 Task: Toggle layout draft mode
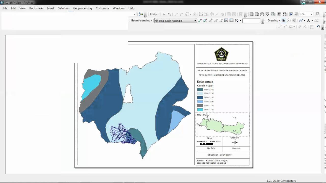pyautogui.click(x=318, y=14)
